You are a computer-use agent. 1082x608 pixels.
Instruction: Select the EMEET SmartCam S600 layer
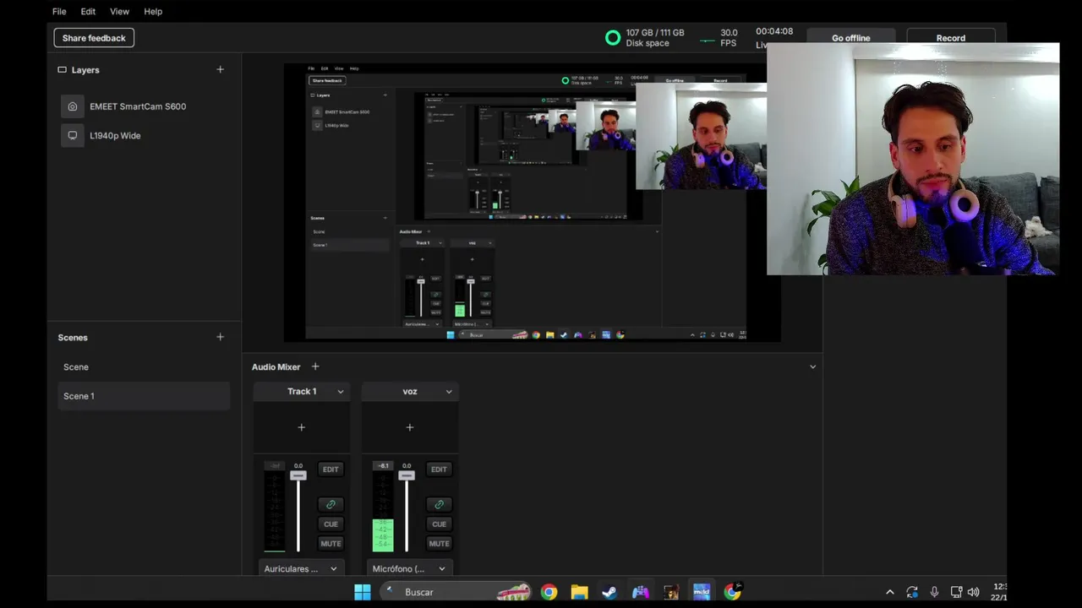coord(144,106)
